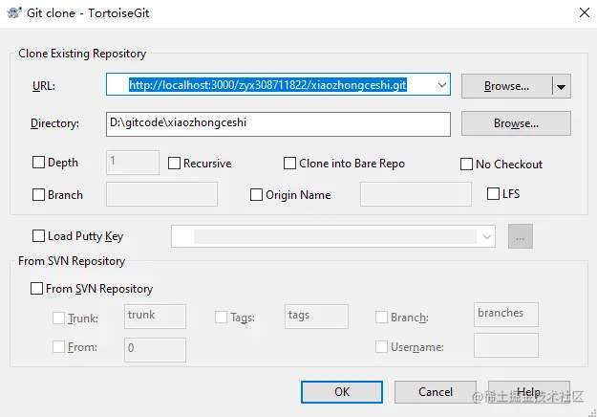Click the Depth value field
Viewport: 597px width, 417px height.
tap(133, 163)
